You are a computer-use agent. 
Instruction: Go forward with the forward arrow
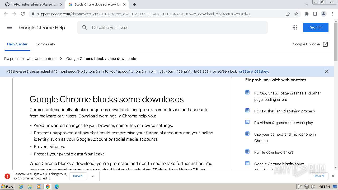pyautogui.click(x=14, y=14)
